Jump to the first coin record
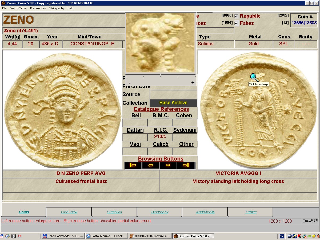This screenshot has height=240, width=320. [133, 166]
